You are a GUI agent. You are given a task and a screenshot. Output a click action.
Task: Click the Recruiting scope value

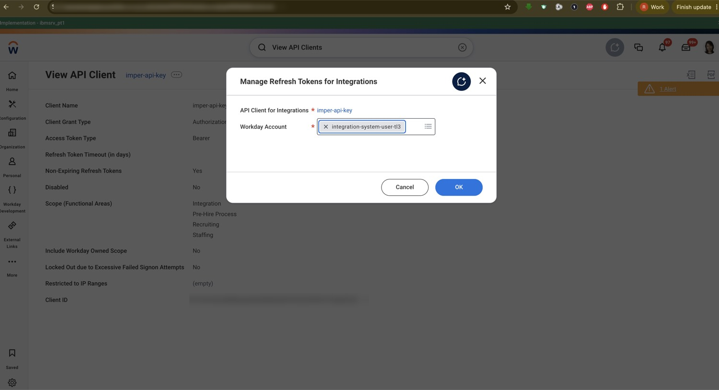[x=206, y=224]
